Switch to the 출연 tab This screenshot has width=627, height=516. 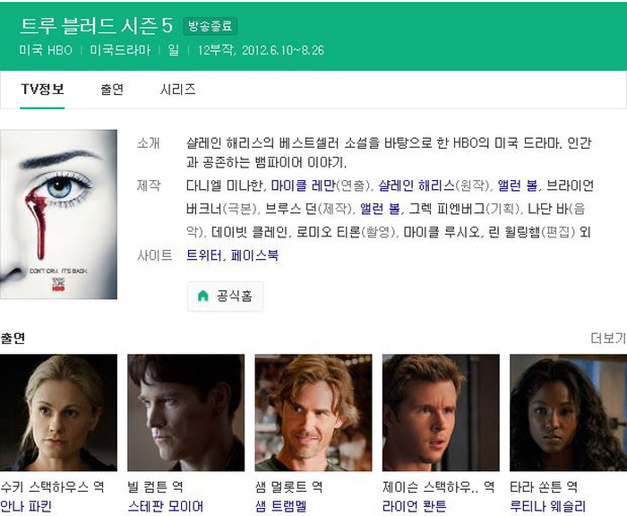click(x=112, y=90)
